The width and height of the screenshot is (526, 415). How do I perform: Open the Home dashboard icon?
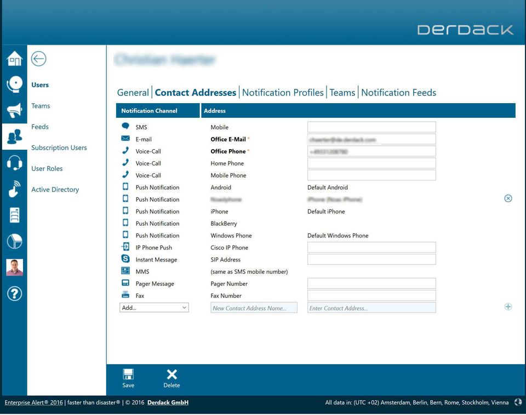(x=14, y=59)
